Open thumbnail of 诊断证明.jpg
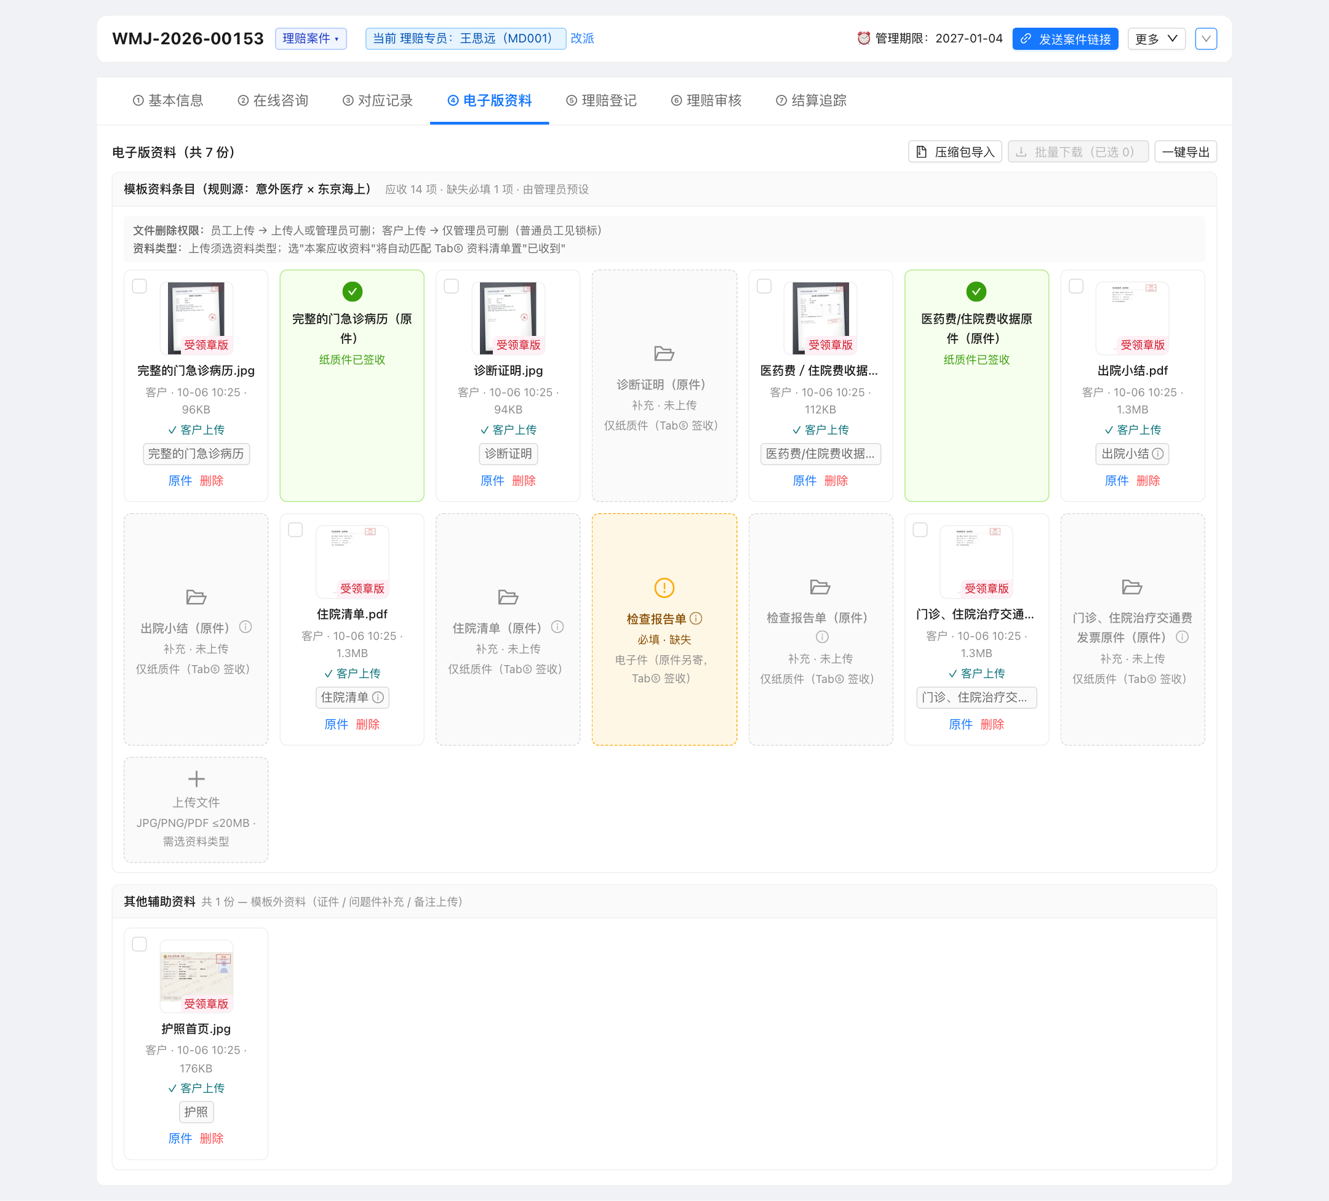Viewport: 1329px width, 1201px height. [x=508, y=318]
